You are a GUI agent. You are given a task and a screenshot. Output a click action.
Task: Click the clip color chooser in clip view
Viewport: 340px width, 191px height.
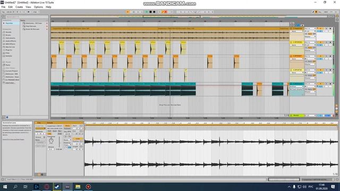pos(40,128)
